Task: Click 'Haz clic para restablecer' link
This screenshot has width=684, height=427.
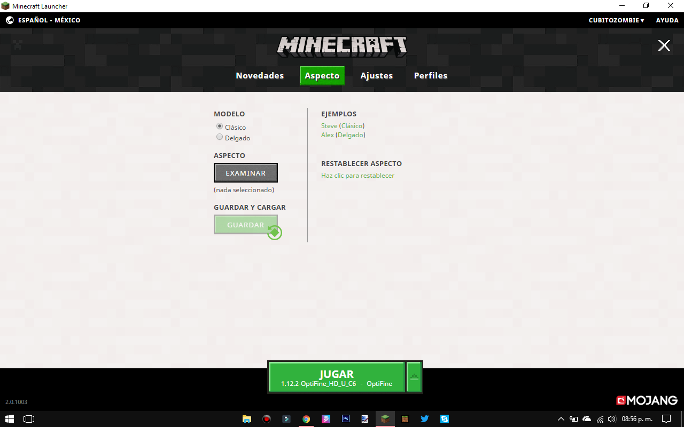Action: coord(357,176)
